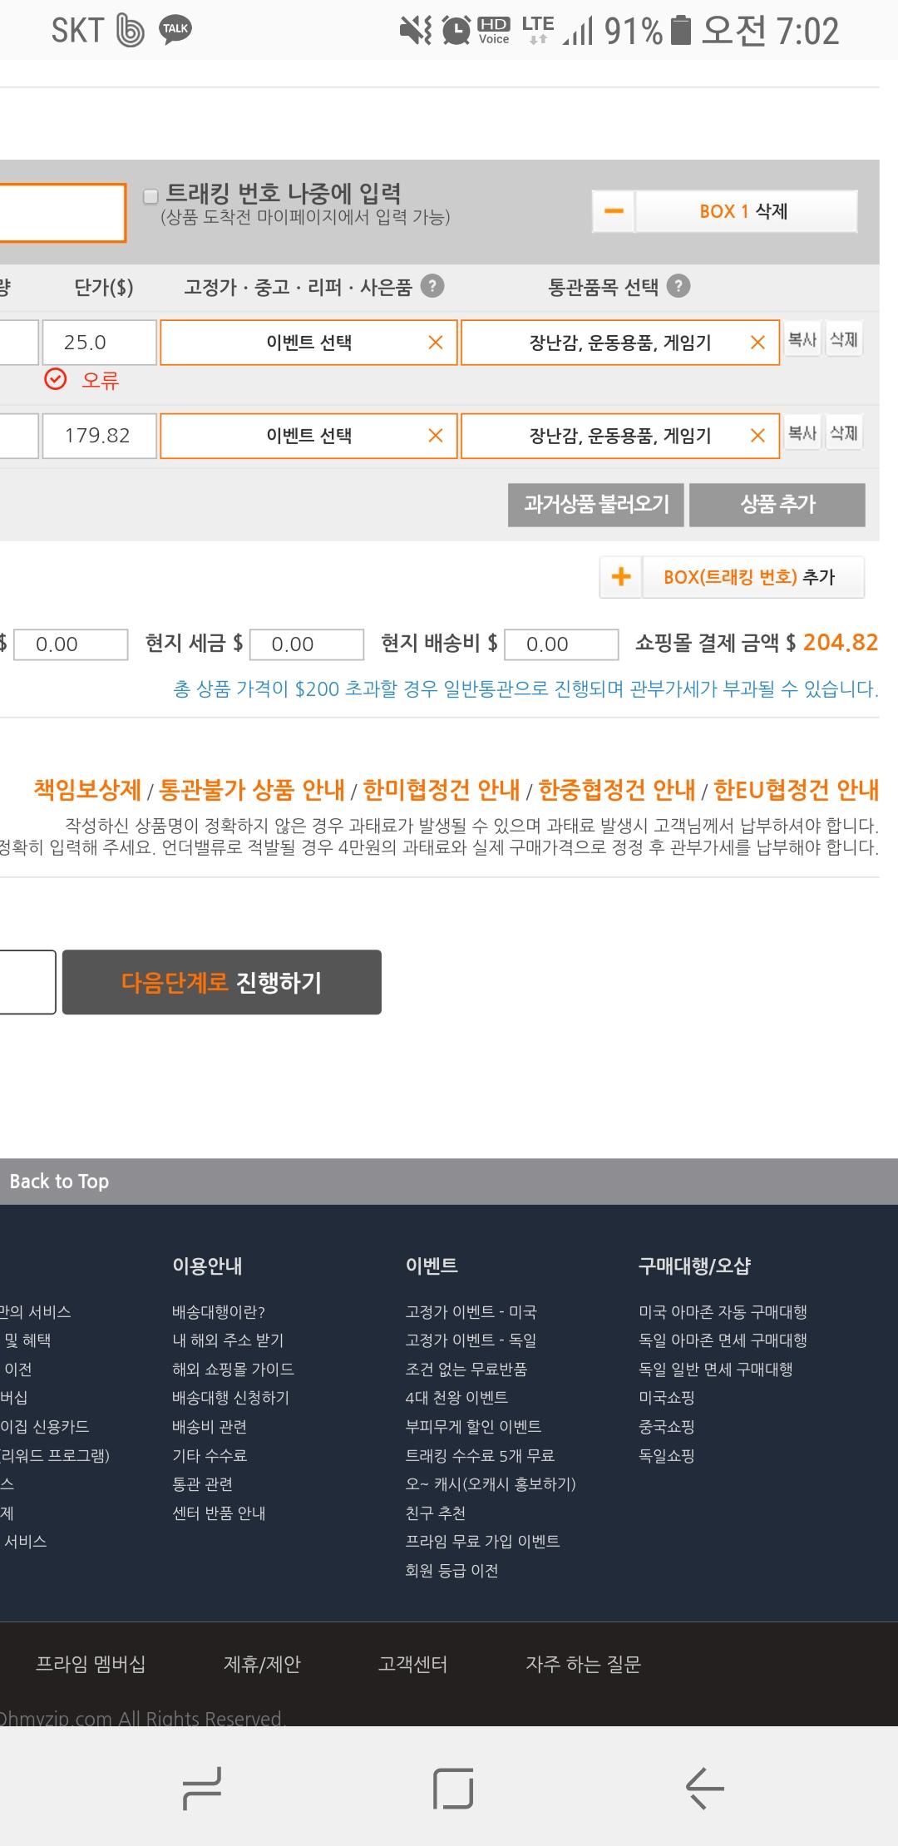Image resolution: width=898 pixels, height=1846 pixels.
Task: Click the plus icon beside BOX(트래킹 번호) 추가
Action: [x=620, y=577]
